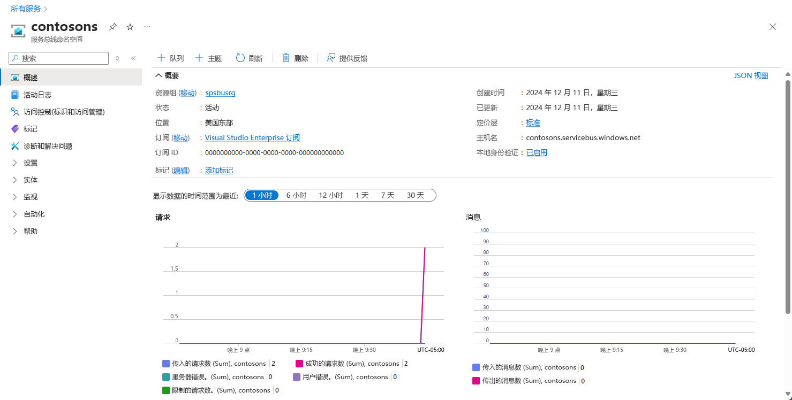The width and height of the screenshot is (792, 400).
Task: Mark contosons as favorite with star icon
Action: (130, 27)
